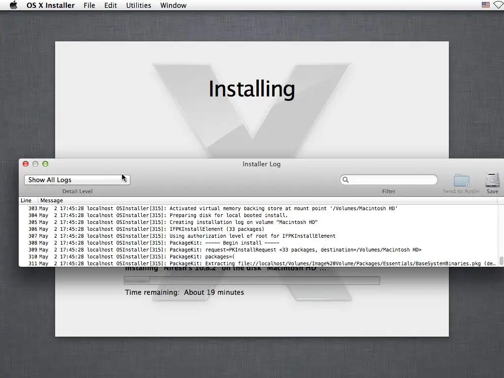The height and width of the screenshot is (378, 504).
Task: Click the log vertical scrollbar thumb
Action: pos(501,261)
